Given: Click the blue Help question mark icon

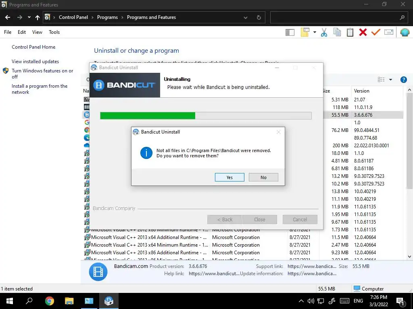Looking at the screenshot, I should tap(403, 80).
